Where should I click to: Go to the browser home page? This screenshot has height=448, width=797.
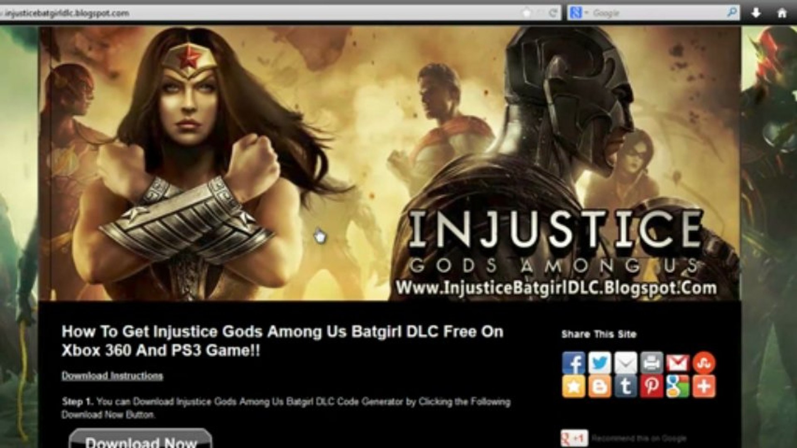pyautogui.click(x=782, y=13)
